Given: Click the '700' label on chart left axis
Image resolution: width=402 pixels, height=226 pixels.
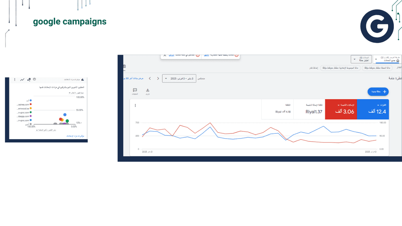Looking at the screenshot, I should (x=137, y=122).
